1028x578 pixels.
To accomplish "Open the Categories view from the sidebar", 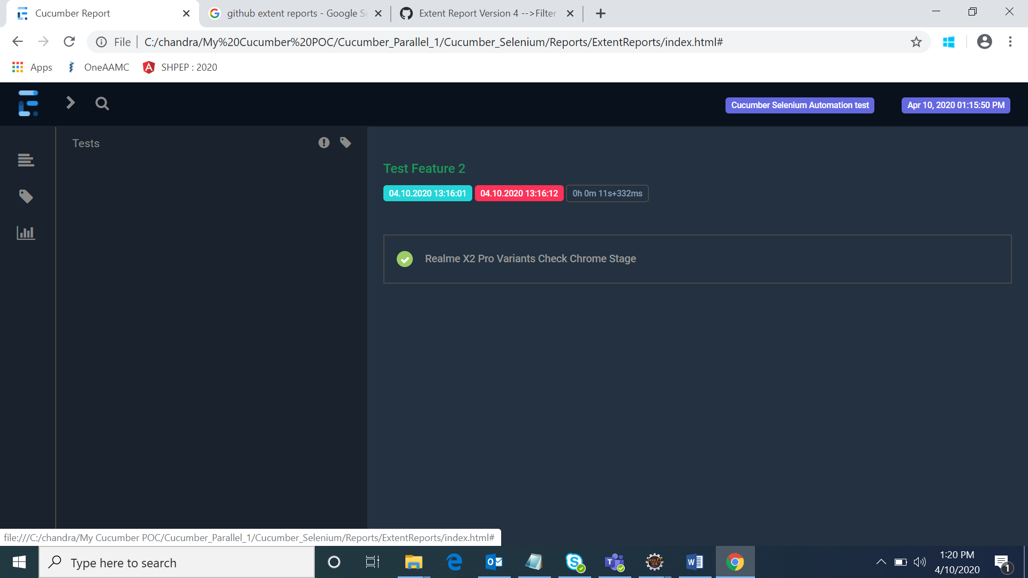I will tap(25, 196).
